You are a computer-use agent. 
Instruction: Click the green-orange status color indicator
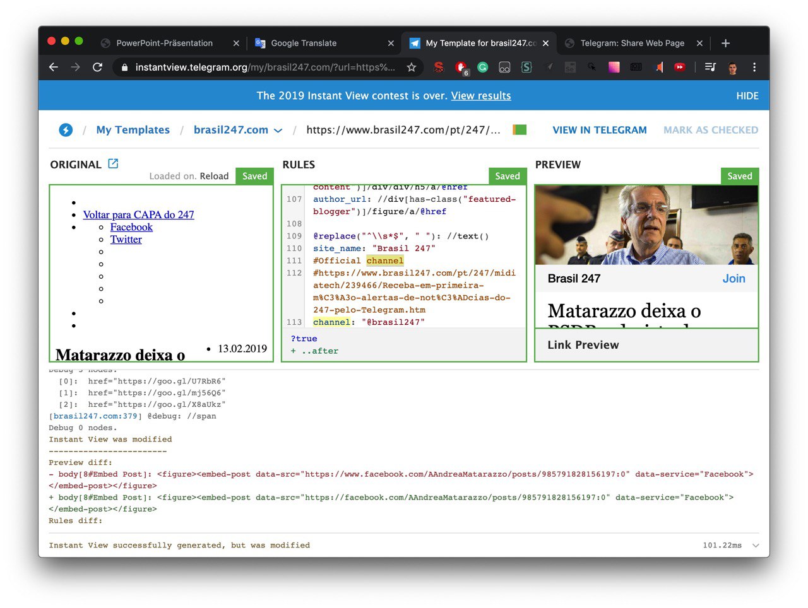(x=520, y=130)
